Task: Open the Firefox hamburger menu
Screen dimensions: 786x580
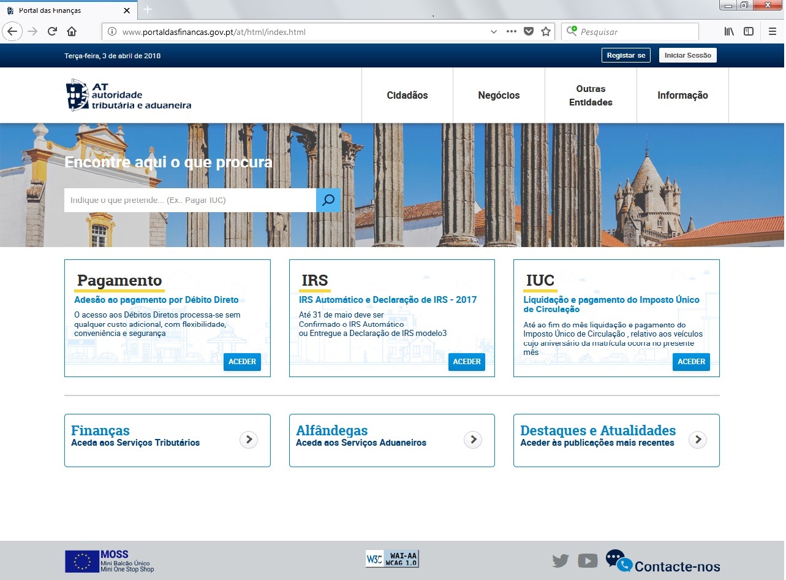Action: [x=773, y=31]
